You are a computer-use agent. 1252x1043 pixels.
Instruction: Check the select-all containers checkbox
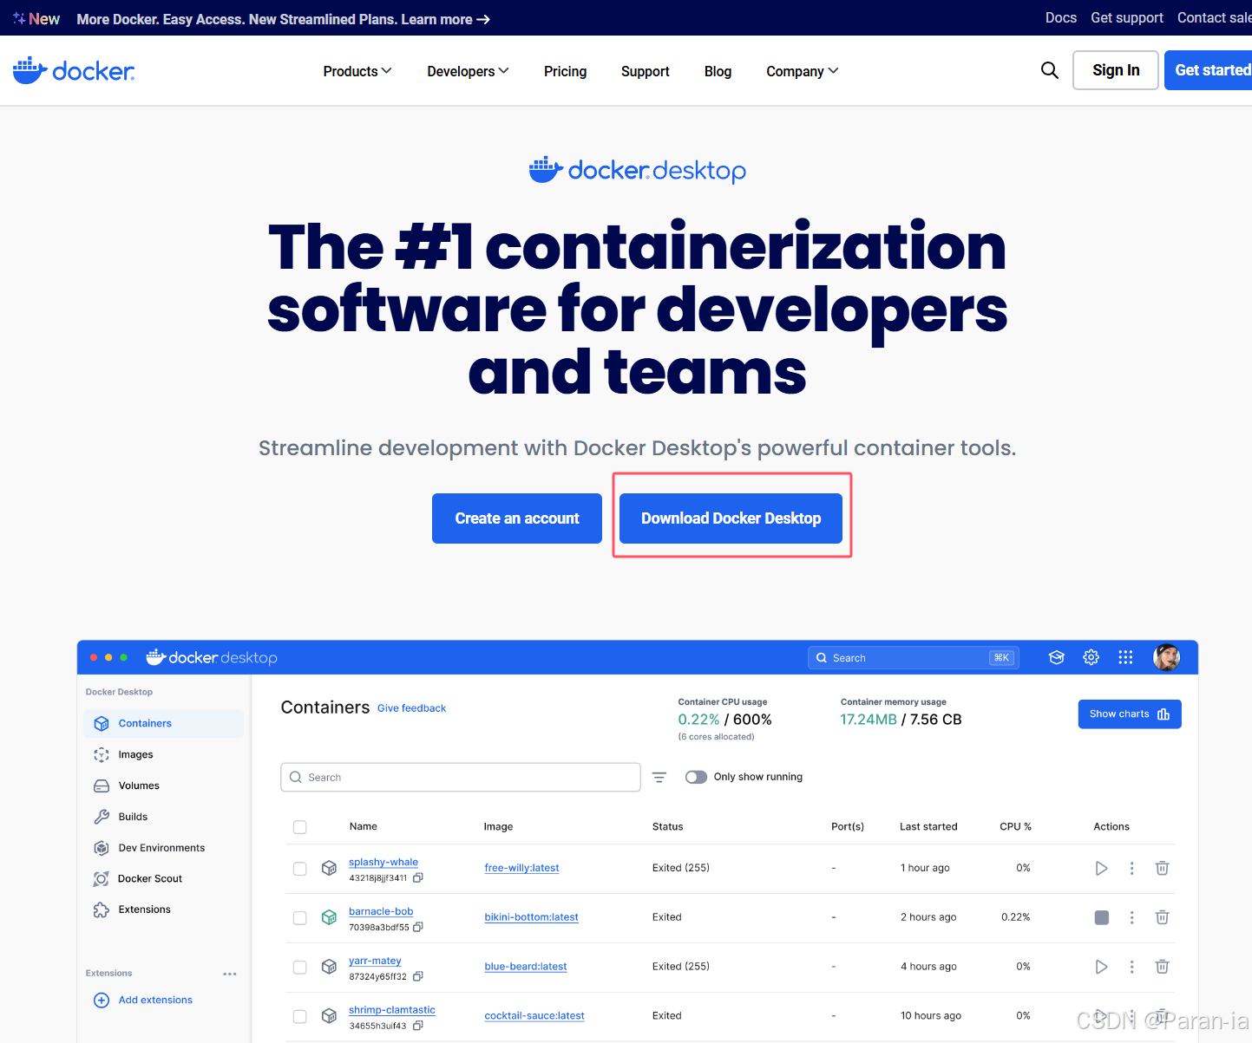300,827
